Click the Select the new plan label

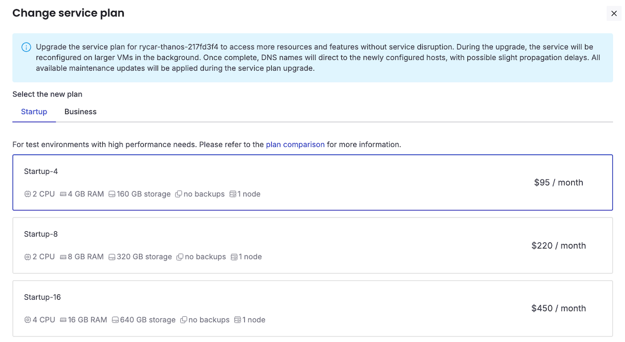[x=47, y=94]
